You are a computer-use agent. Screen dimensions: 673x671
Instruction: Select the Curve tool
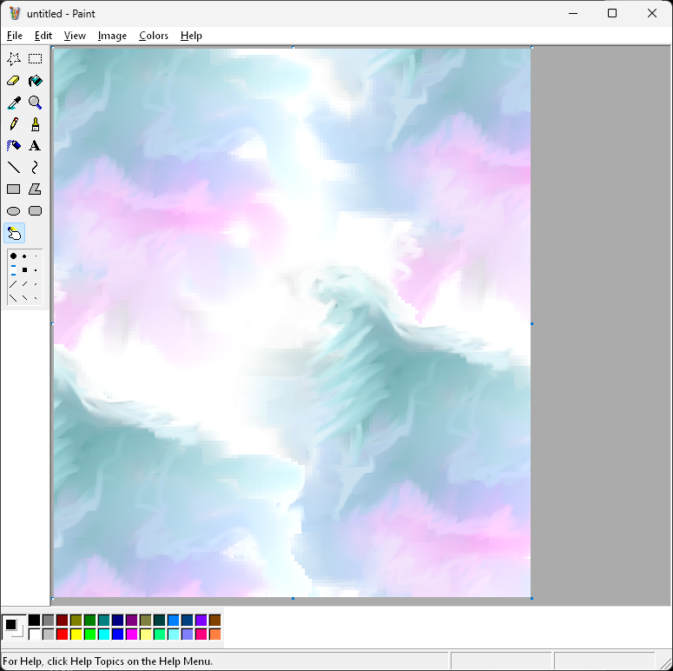36,168
